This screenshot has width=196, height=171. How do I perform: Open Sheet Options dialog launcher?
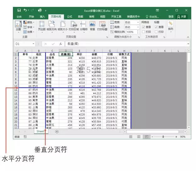coord(164,37)
